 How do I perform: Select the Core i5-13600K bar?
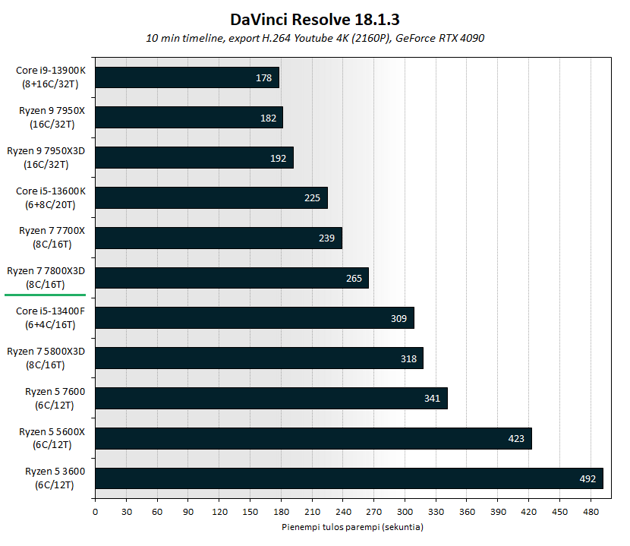212,197
